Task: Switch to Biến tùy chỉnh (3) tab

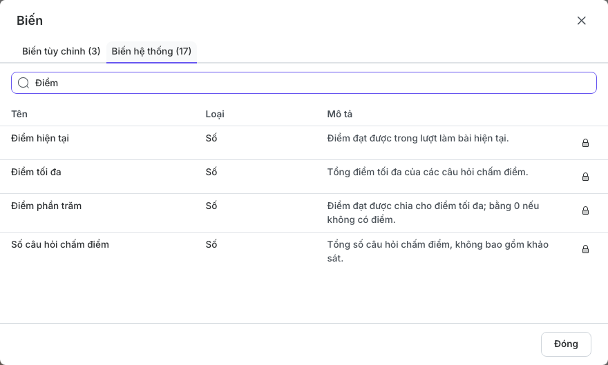Action: (61, 52)
